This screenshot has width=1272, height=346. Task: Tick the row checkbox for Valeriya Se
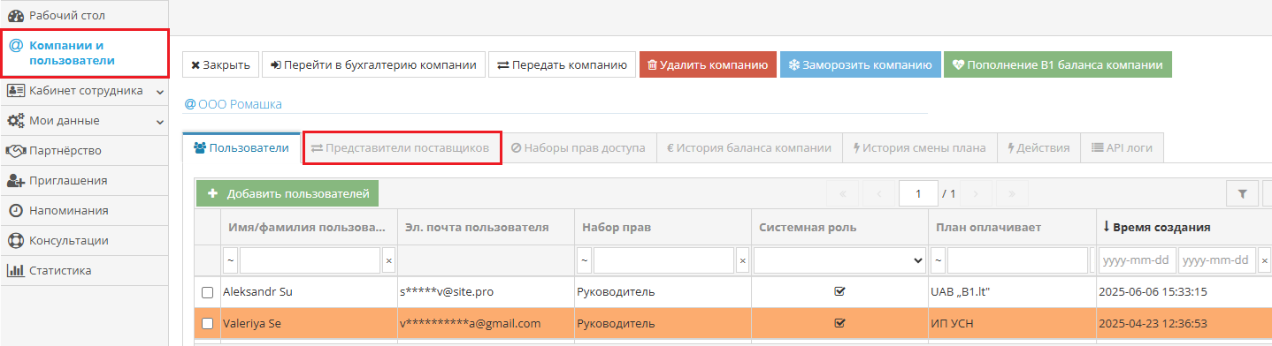pos(208,324)
